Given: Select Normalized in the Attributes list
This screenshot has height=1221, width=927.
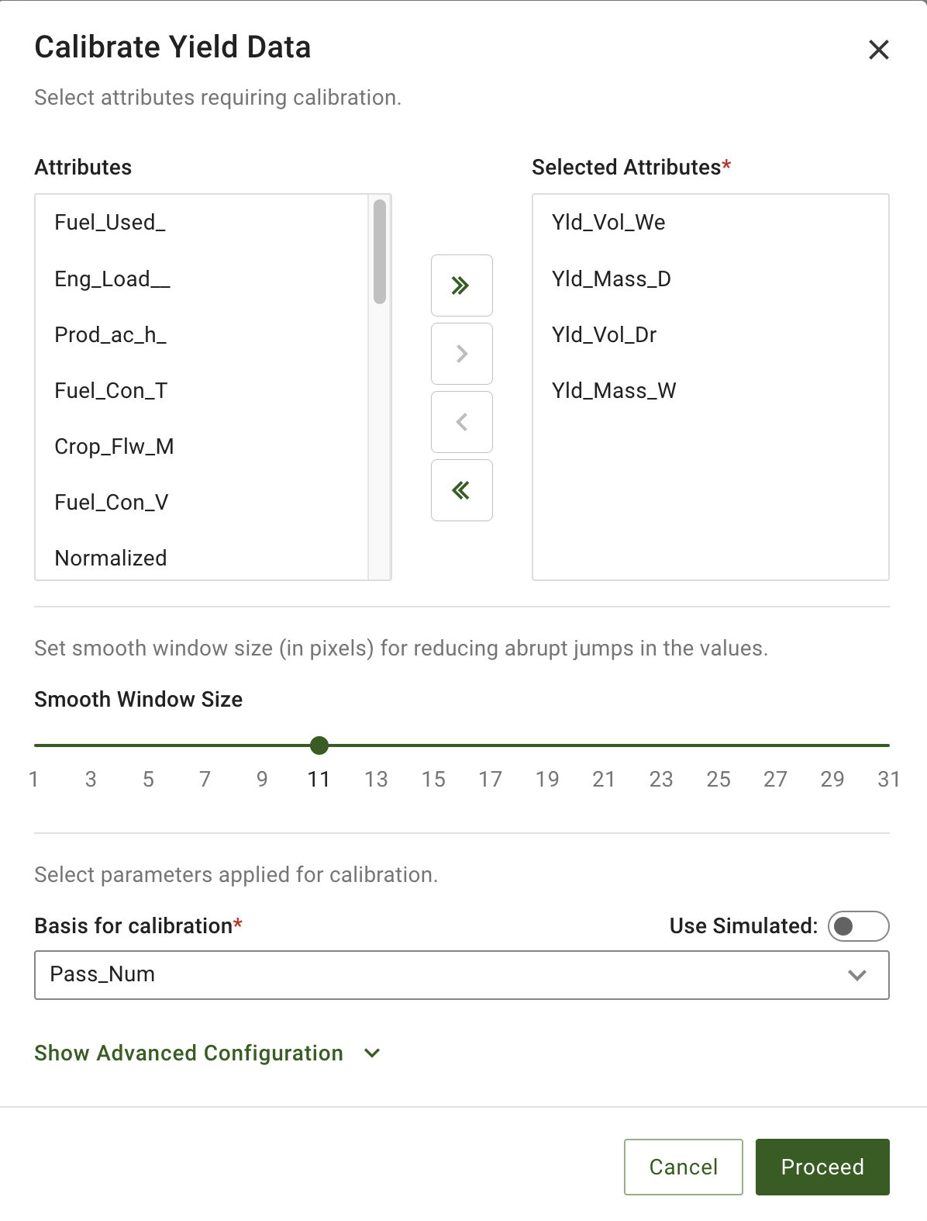Looking at the screenshot, I should (111, 559).
